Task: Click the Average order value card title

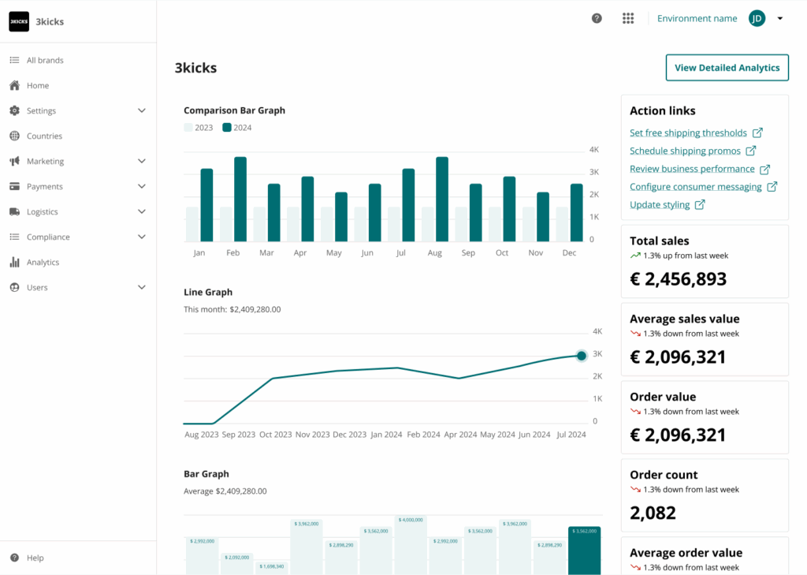Action: tap(686, 553)
